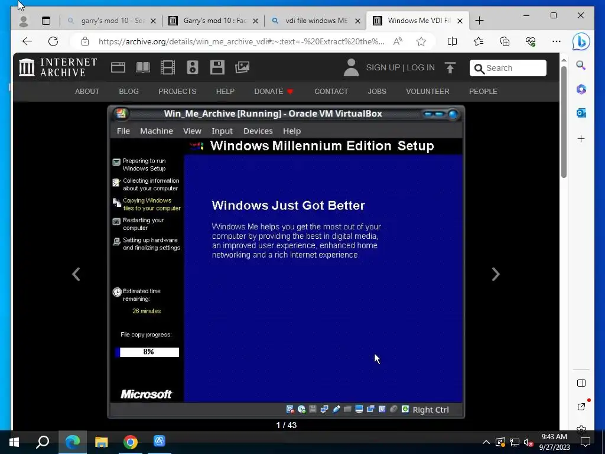The image size is (605, 454).
Task: Open the Windows Start menu
Action: click(14, 442)
